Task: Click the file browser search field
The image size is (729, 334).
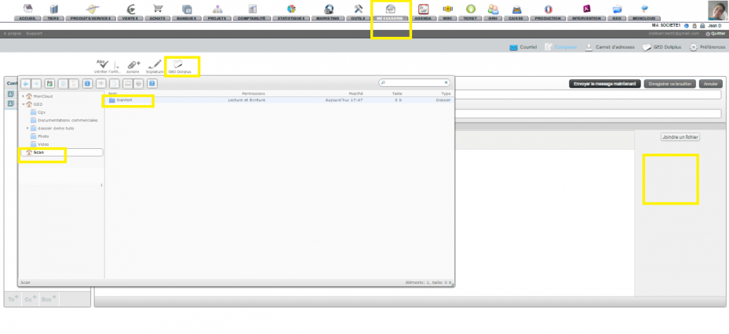Action: 414,82
